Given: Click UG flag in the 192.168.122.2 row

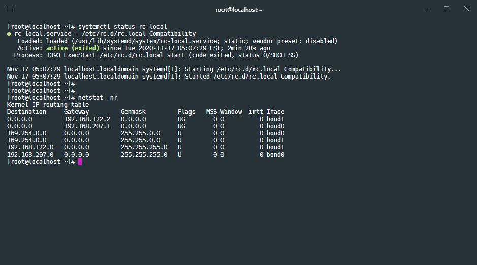Looking at the screenshot, I should click(181, 119).
